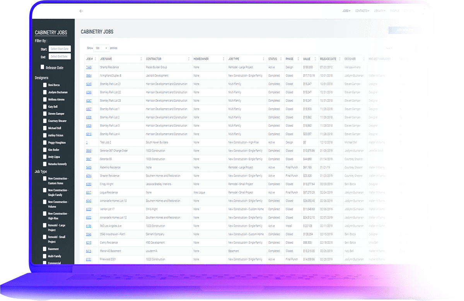This screenshot has height=301, width=464.
Task: Open the JOBS menu in top navigation
Action: (x=346, y=11)
